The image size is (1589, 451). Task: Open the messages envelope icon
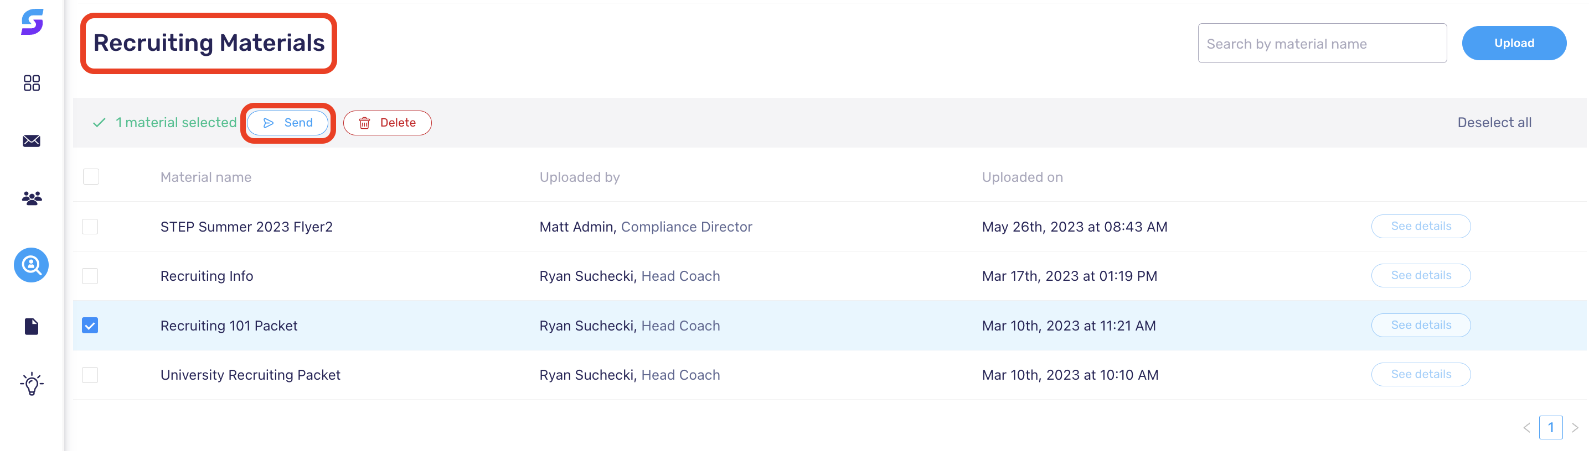pos(32,141)
